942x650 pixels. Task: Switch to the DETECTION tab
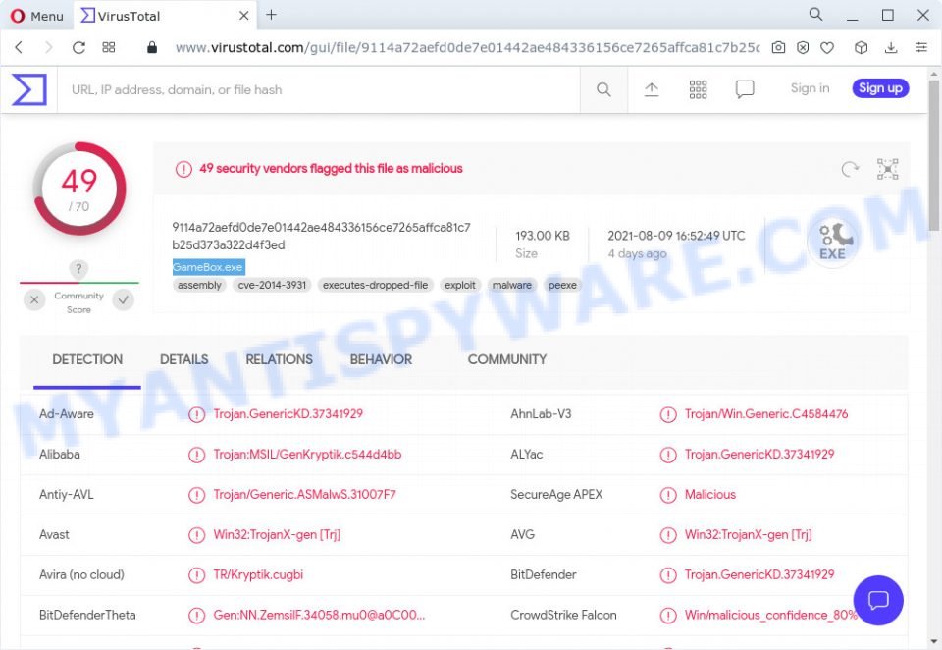click(x=87, y=359)
